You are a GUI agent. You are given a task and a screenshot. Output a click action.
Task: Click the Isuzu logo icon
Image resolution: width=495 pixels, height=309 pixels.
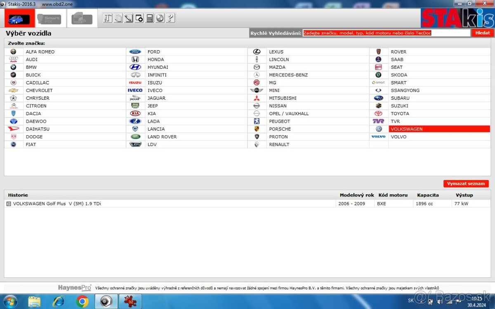click(x=135, y=83)
